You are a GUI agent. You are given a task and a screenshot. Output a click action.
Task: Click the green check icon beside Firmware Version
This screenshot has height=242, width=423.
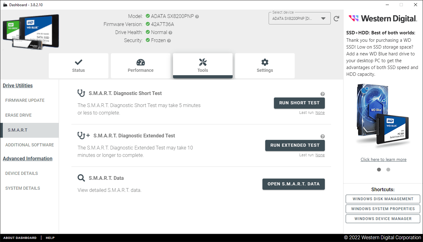tap(148, 24)
